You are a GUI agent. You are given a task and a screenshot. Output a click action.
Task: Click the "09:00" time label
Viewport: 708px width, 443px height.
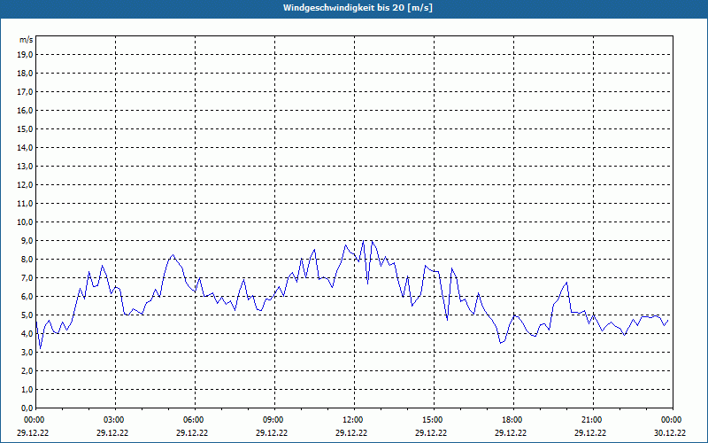pyautogui.click(x=273, y=420)
